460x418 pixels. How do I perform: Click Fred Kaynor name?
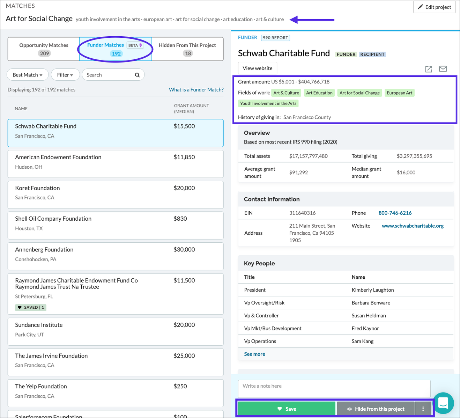click(x=365, y=329)
